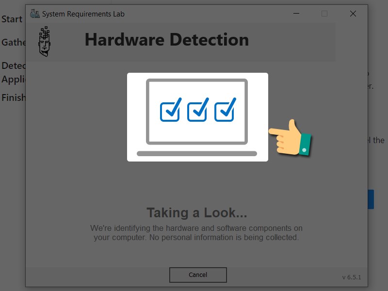Click the flask icon in the title bar
This screenshot has height=291, width=388.
tap(34, 14)
